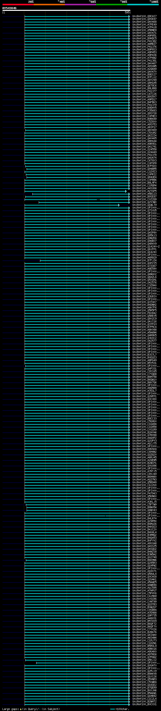This screenshot has width=161, height=711.
Task: Open hit UniRef100_Q40471
Action: tap(144, 33)
